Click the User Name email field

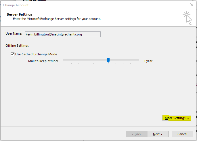tap(62, 34)
